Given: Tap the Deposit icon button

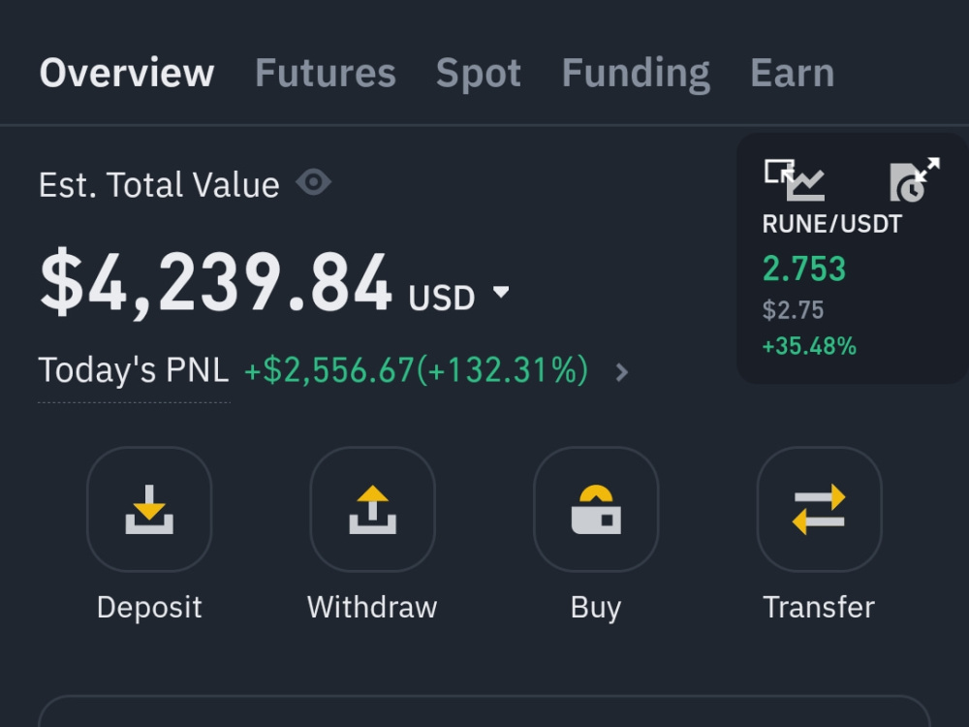Looking at the screenshot, I should pyautogui.click(x=149, y=509).
